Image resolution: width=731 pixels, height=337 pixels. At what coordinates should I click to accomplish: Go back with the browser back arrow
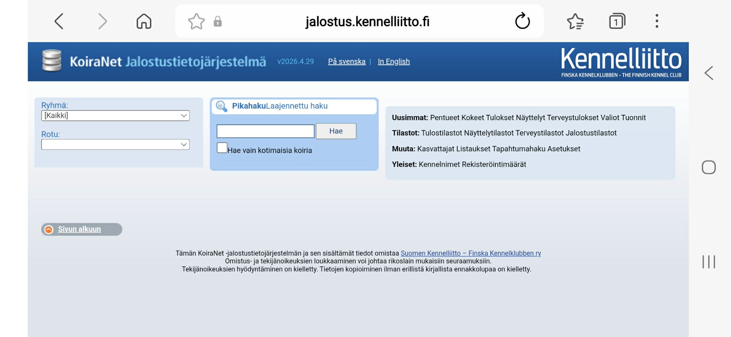click(x=59, y=21)
